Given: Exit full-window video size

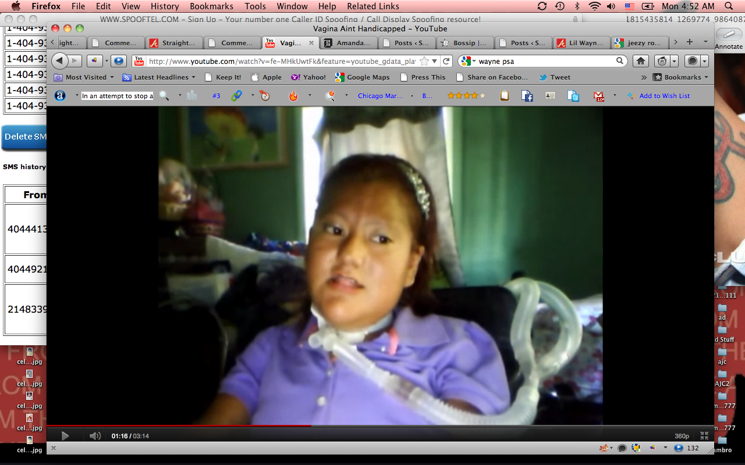Looking at the screenshot, I should 704,436.
